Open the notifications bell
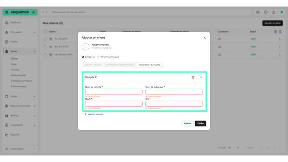This screenshot has height=162, width=288. point(274,12)
